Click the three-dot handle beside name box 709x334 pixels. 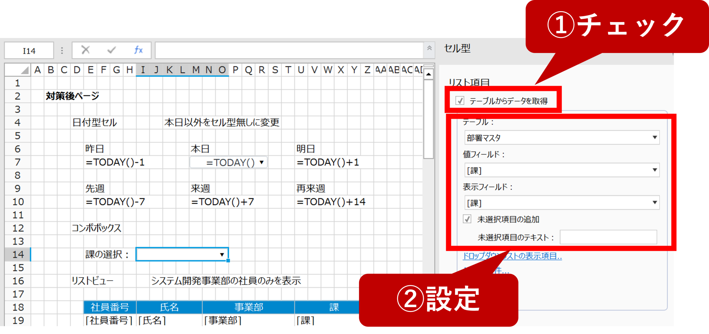pos(62,50)
